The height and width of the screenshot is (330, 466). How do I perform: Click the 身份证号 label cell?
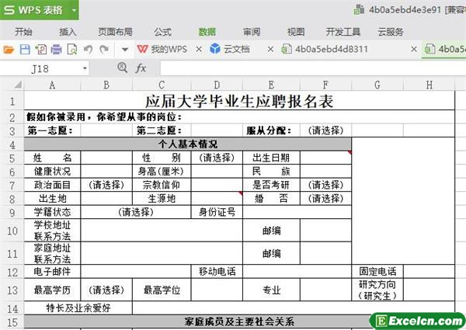[x=217, y=212]
